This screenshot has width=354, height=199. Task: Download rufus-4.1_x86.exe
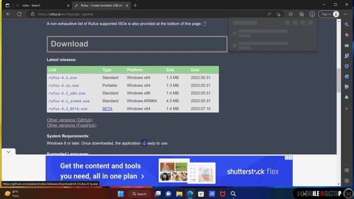tap(67, 93)
